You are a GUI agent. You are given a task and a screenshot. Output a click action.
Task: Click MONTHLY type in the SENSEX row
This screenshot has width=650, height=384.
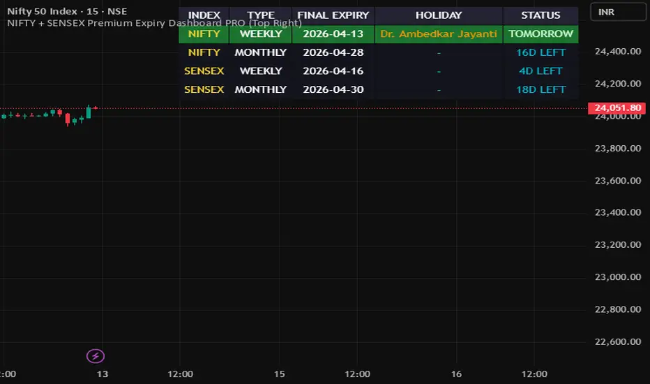pos(261,89)
